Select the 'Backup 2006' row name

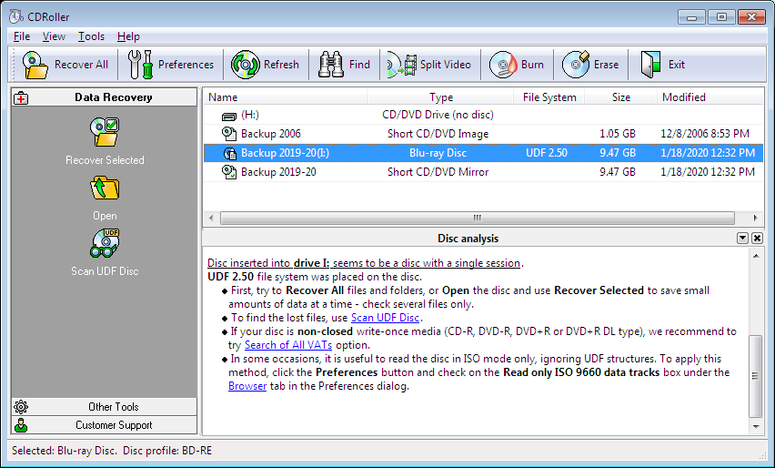[271, 134]
